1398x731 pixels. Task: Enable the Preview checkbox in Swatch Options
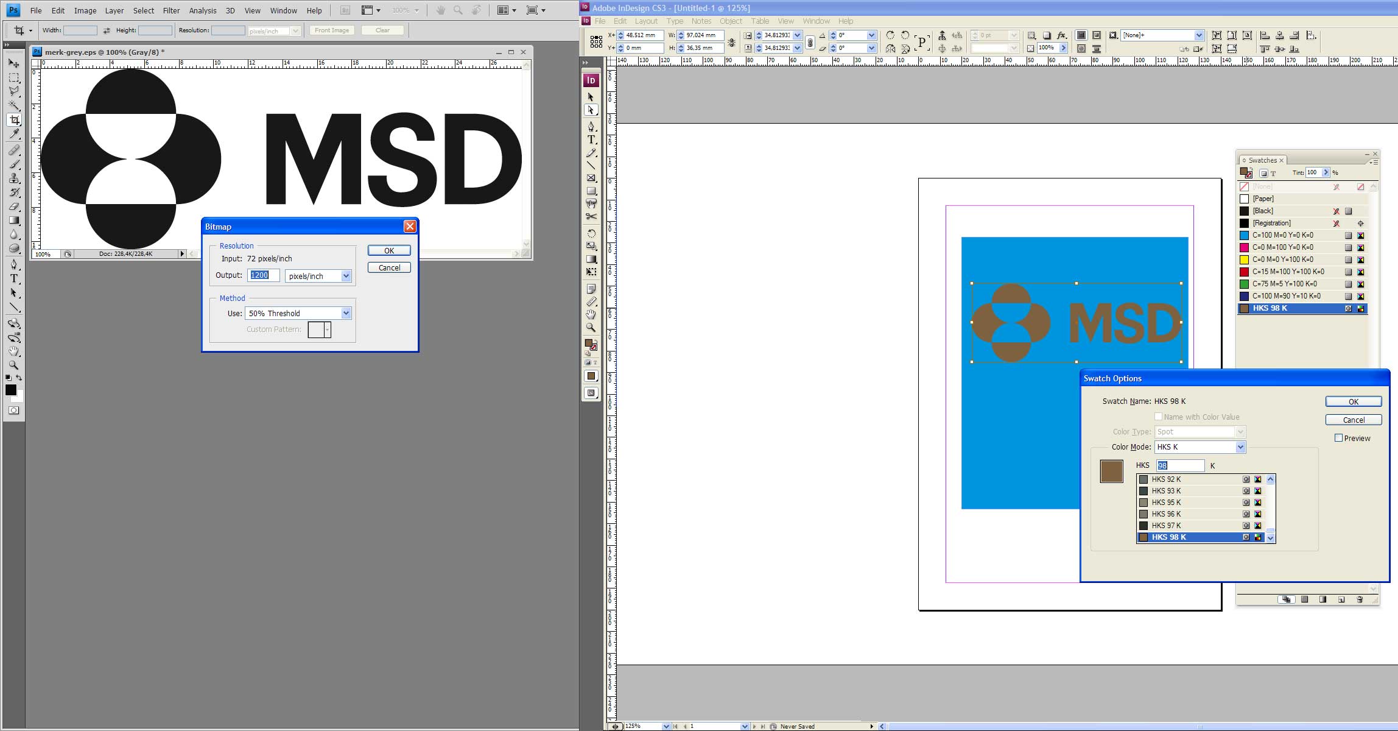pyautogui.click(x=1338, y=438)
